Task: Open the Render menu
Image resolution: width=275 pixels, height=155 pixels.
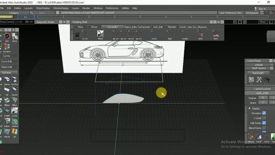Action: [86, 8]
